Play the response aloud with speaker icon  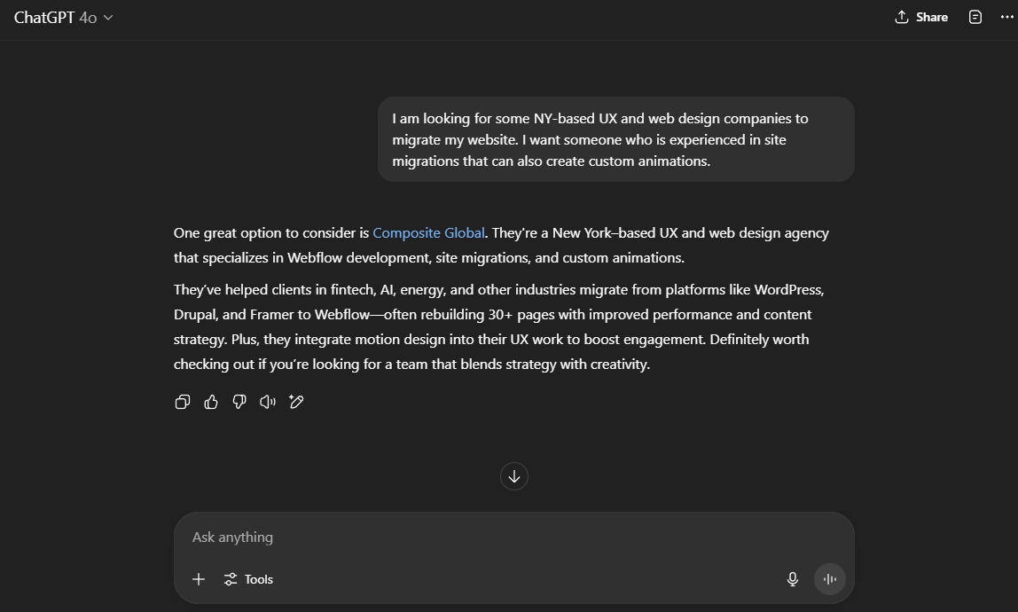[268, 402]
